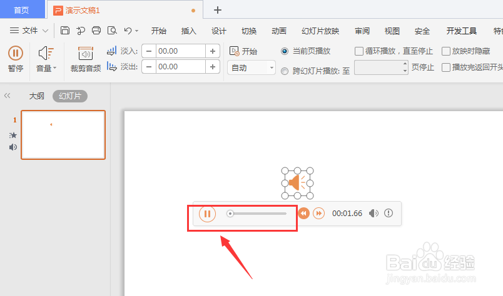
Task: Select the 跨幻灯片播放 radio button
Action: 285,71
